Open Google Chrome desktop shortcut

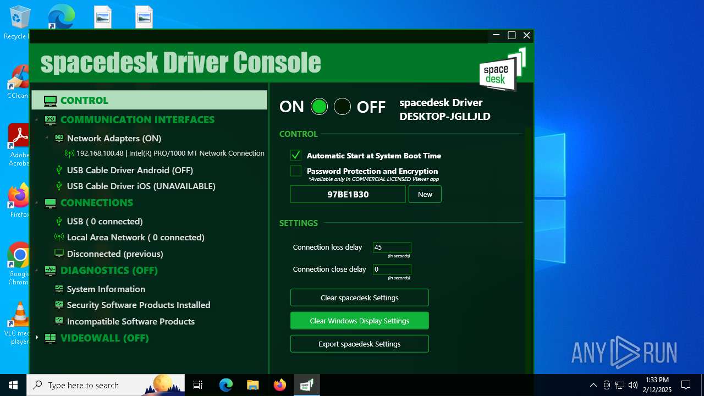pos(19,264)
